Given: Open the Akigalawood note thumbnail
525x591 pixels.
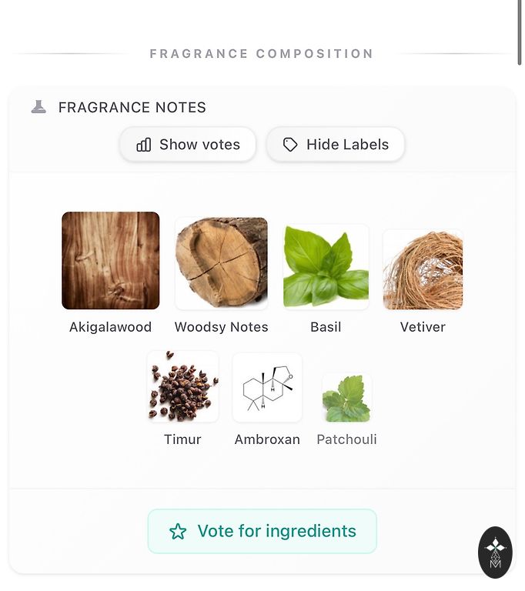Looking at the screenshot, I should [111, 261].
